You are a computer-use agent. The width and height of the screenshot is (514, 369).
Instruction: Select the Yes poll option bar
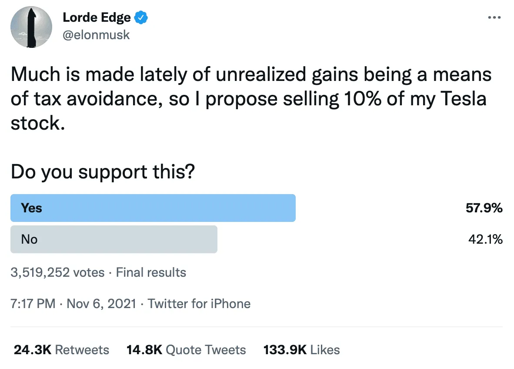[x=153, y=208]
